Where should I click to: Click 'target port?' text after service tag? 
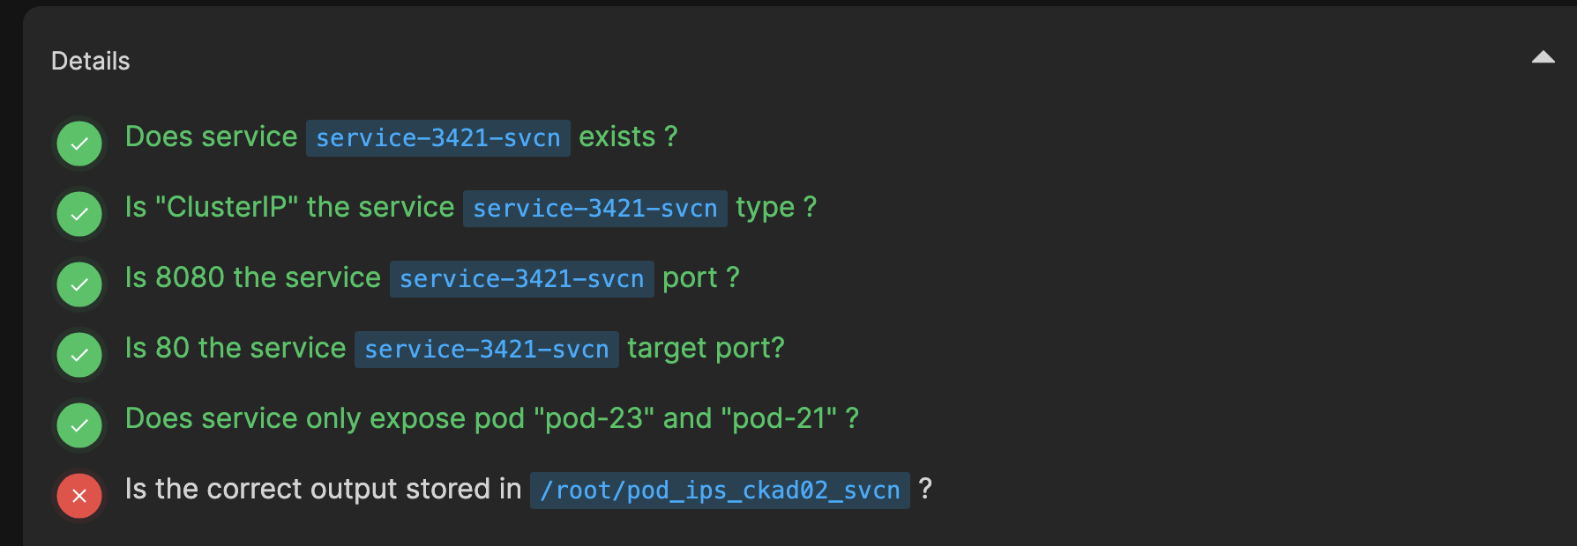point(706,349)
